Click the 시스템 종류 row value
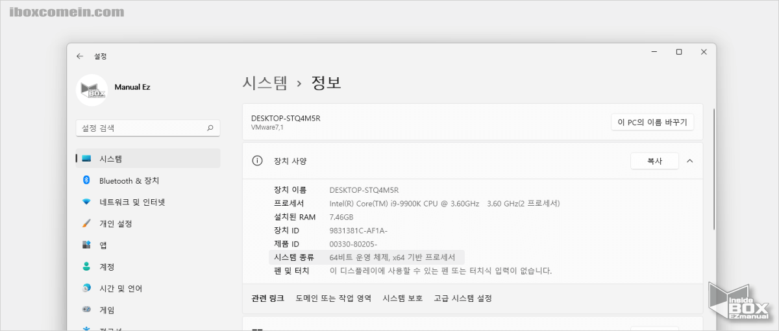Viewport: 779px width, 331px height. tap(393, 258)
